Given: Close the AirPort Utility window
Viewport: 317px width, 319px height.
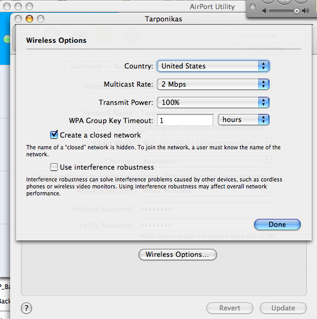Looking at the screenshot, I should [x=7, y=6].
